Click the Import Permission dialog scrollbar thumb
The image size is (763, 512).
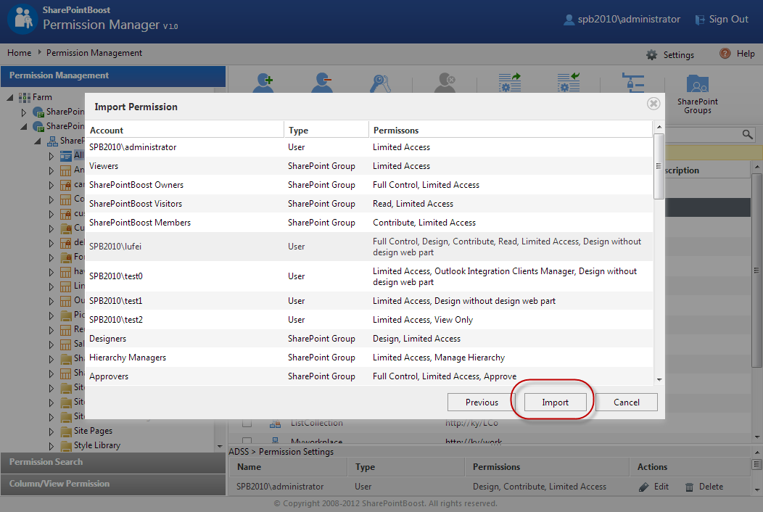click(x=659, y=167)
